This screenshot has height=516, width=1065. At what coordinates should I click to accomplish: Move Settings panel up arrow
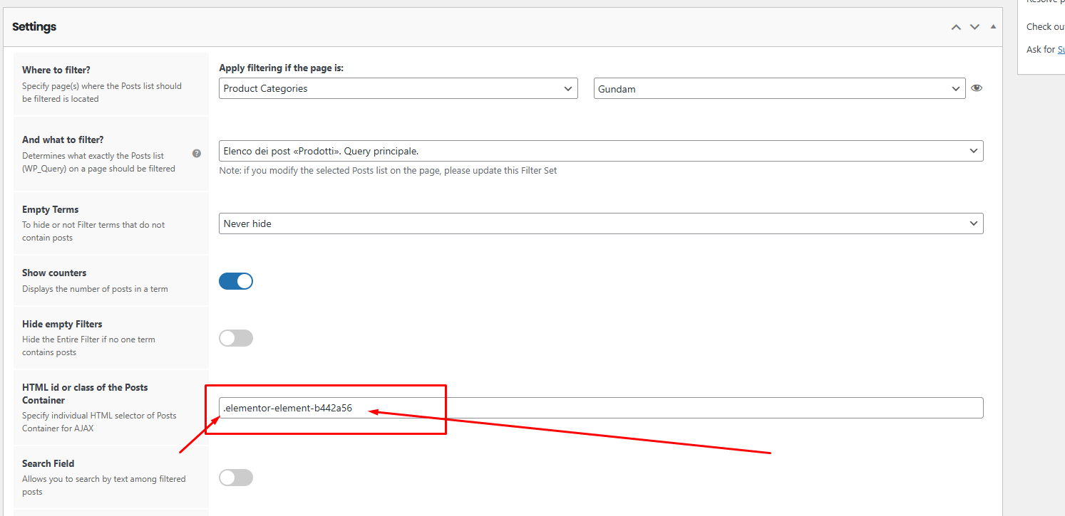tap(956, 27)
